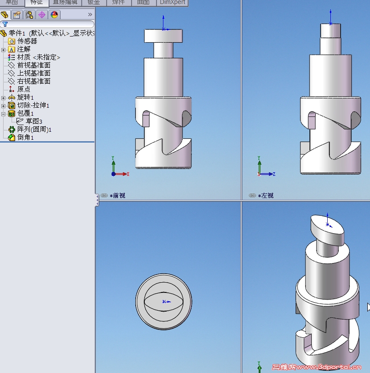
Task: Select 右视基准面 in the tree
Action: click(x=34, y=81)
